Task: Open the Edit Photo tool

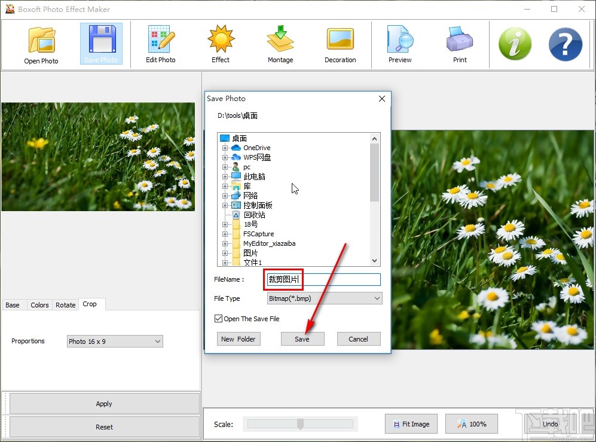Action: tap(160, 44)
